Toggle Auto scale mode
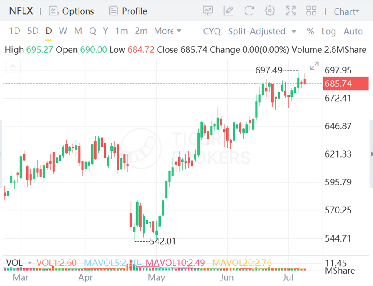 (353, 31)
